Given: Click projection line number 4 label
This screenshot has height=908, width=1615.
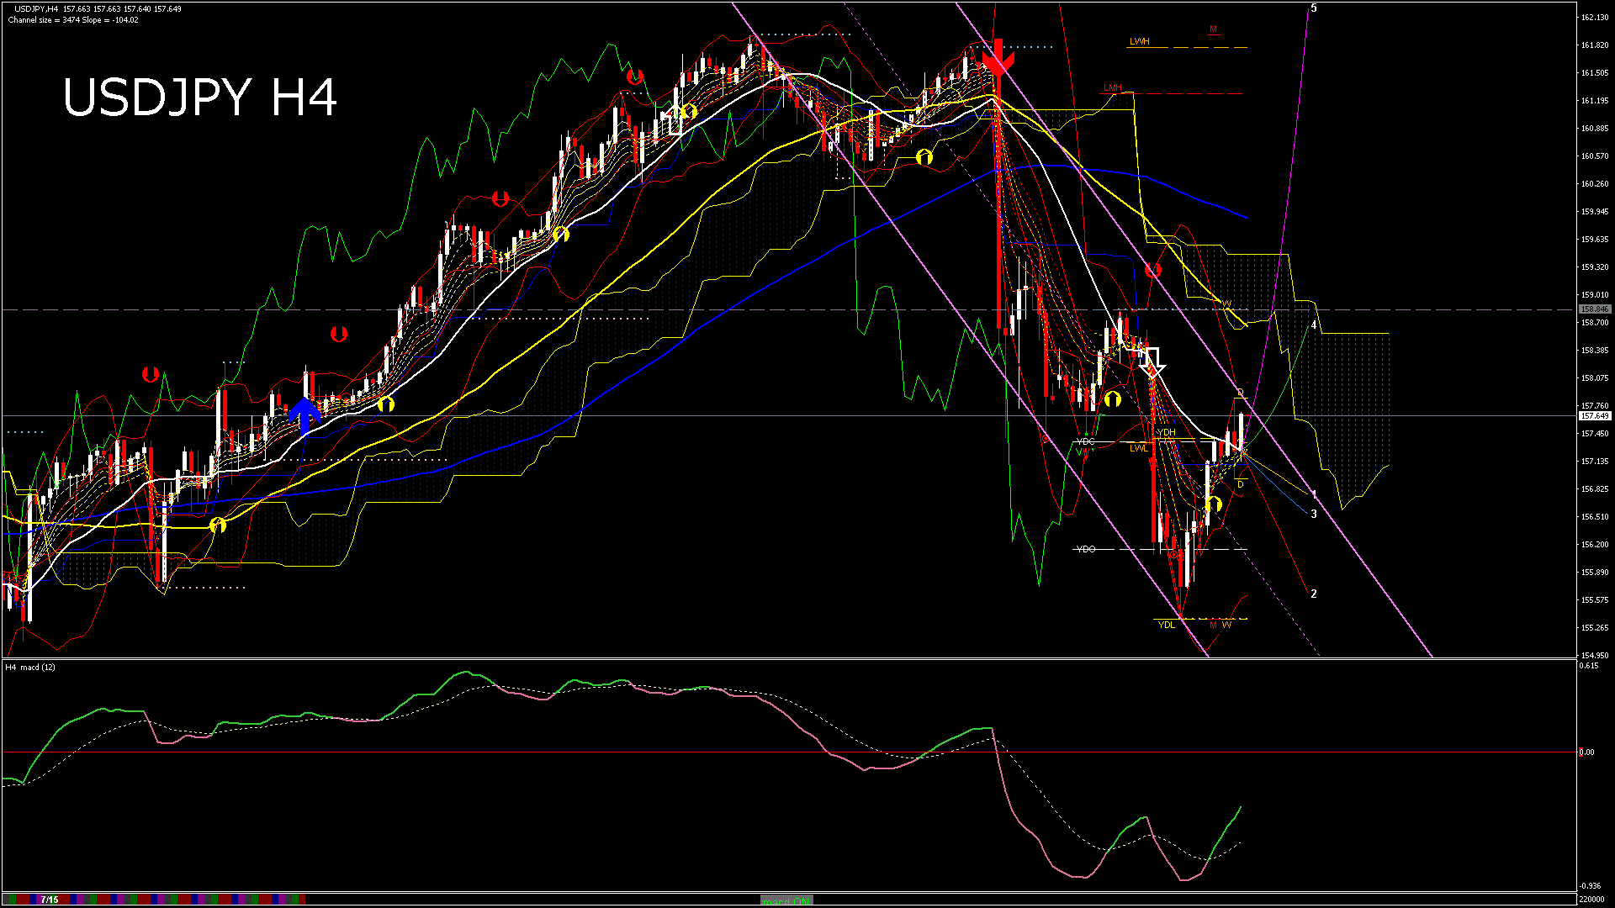Looking at the screenshot, I should pos(1314,325).
